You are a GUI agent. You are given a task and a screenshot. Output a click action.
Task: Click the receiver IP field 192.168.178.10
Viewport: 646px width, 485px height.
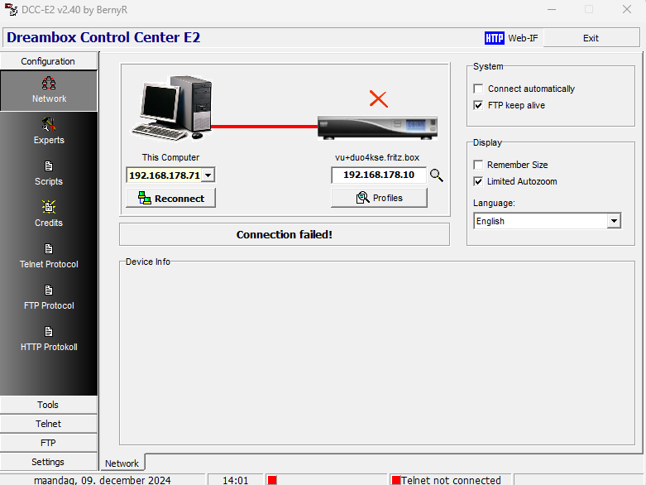tap(379, 175)
